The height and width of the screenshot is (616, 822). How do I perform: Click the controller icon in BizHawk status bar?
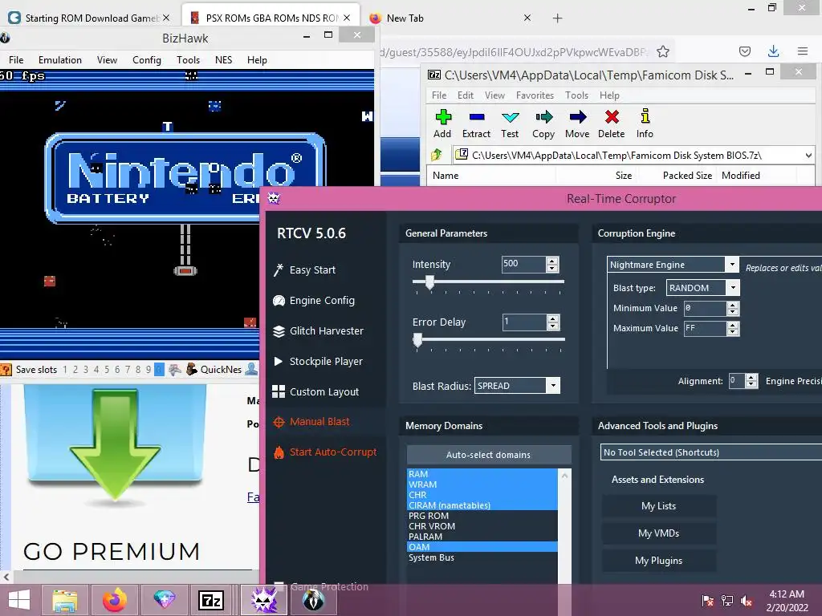[x=174, y=369]
